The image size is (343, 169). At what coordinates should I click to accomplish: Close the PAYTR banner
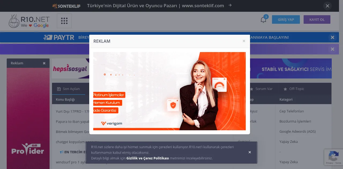(333, 37)
